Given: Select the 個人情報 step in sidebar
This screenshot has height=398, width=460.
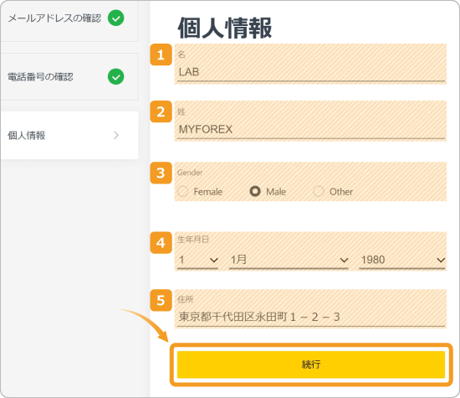Looking at the screenshot, I should 69,135.
